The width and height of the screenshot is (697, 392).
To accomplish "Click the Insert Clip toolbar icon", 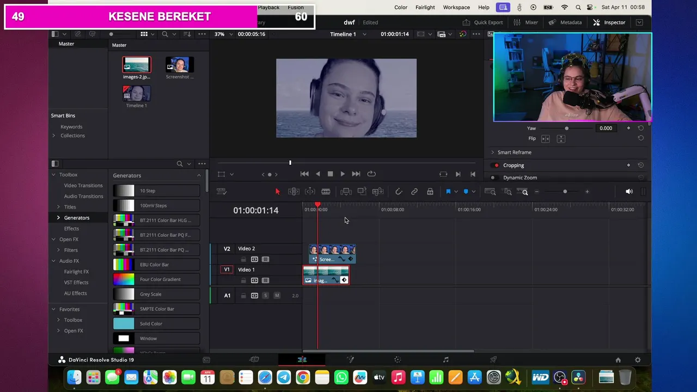I will (x=346, y=192).
